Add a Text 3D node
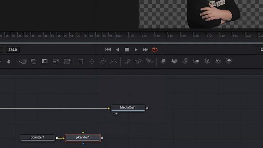 point(185,61)
